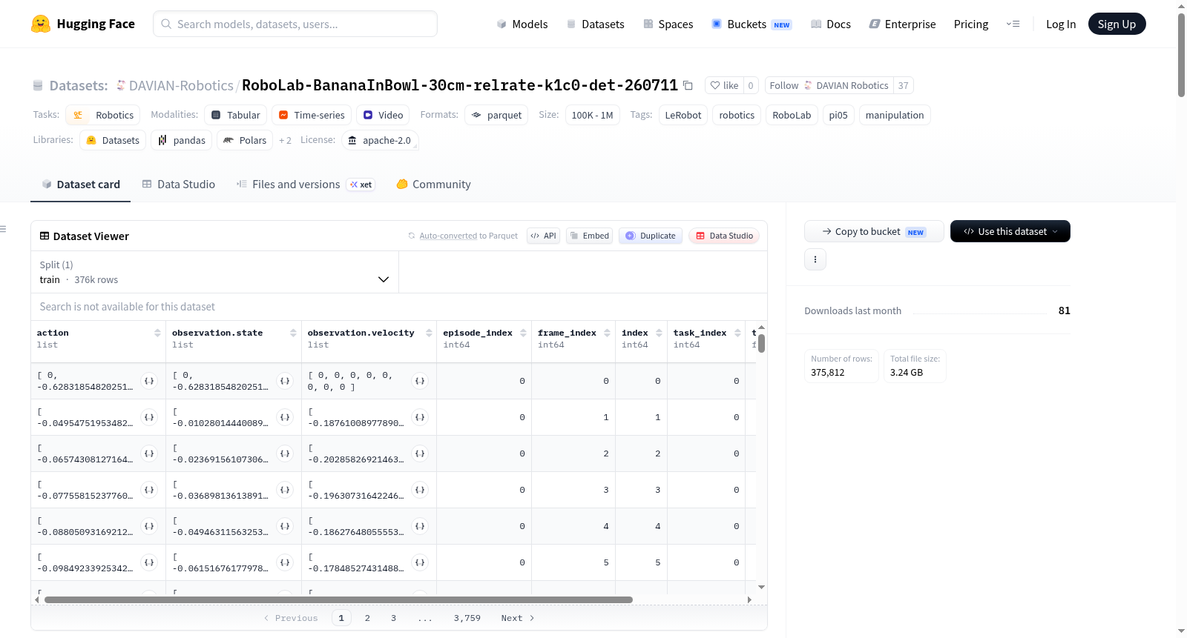Click the table vertical scrollbar thumb
Screen dimensions: 1187x638
coord(761,343)
